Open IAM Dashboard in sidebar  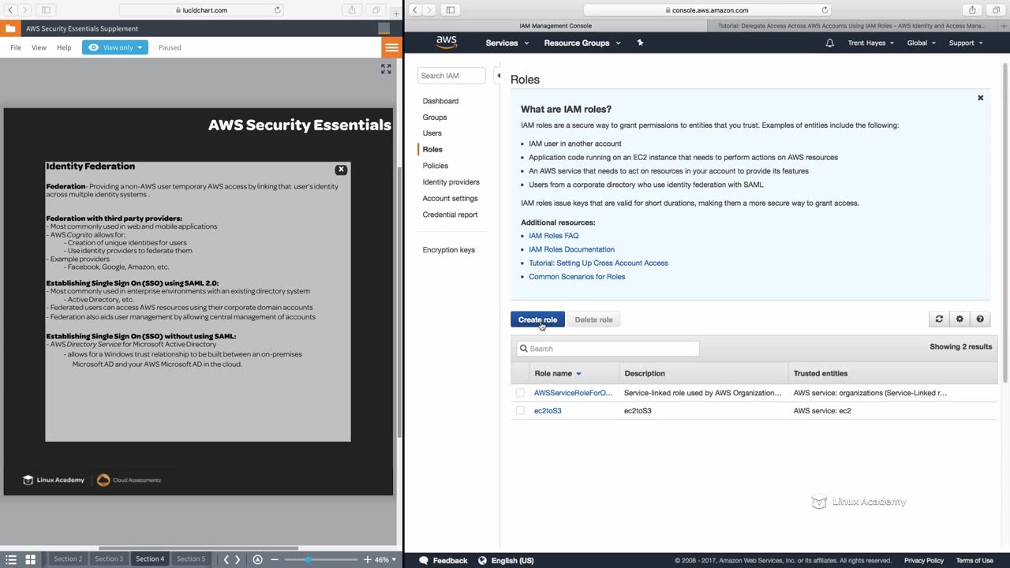pyautogui.click(x=440, y=101)
